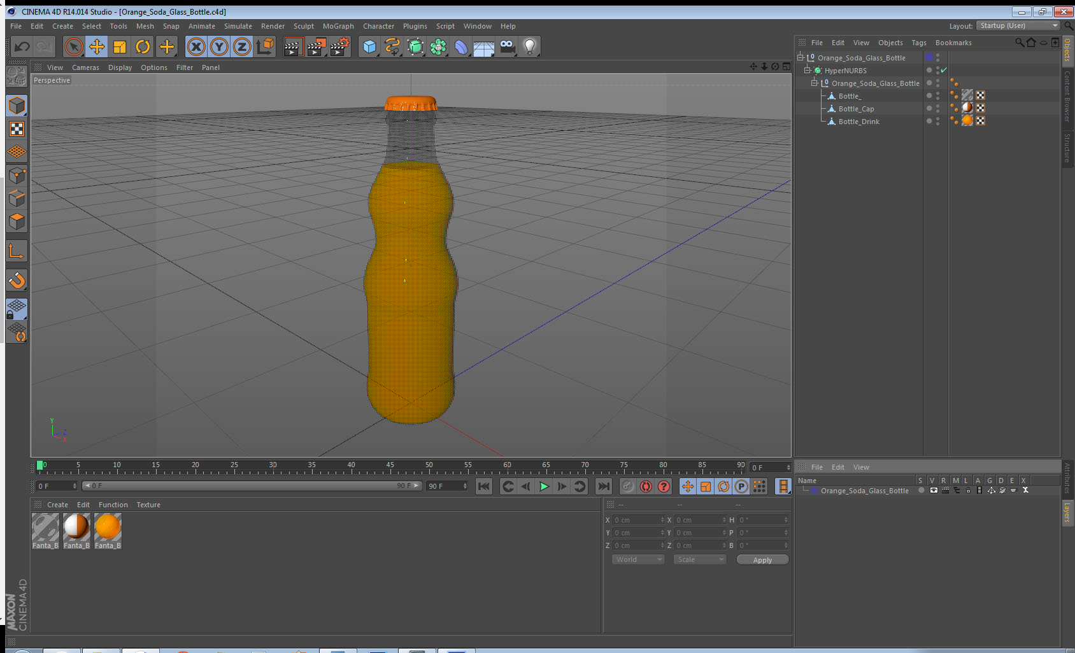The image size is (1075, 653).
Task: Open the Layout Startup dropdown
Action: pyautogui.click(x=1018, y=25)
